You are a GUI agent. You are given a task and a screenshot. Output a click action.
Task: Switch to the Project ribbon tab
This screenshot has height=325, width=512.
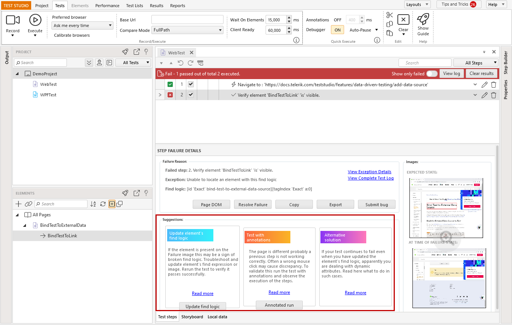tap(42, 5)
